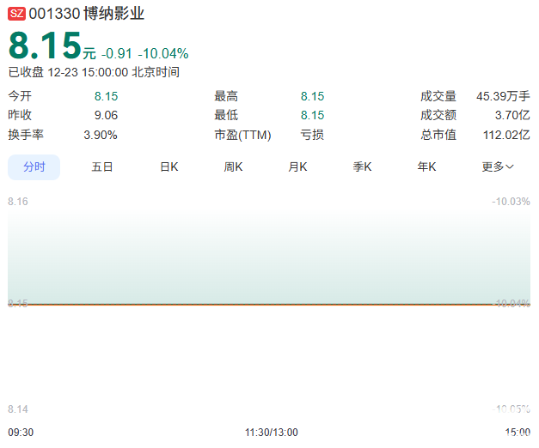Click the 市盈(TTM) value 亏损
Screen dimensions: 539x448
pyautogui.click(x=312, y=135)
